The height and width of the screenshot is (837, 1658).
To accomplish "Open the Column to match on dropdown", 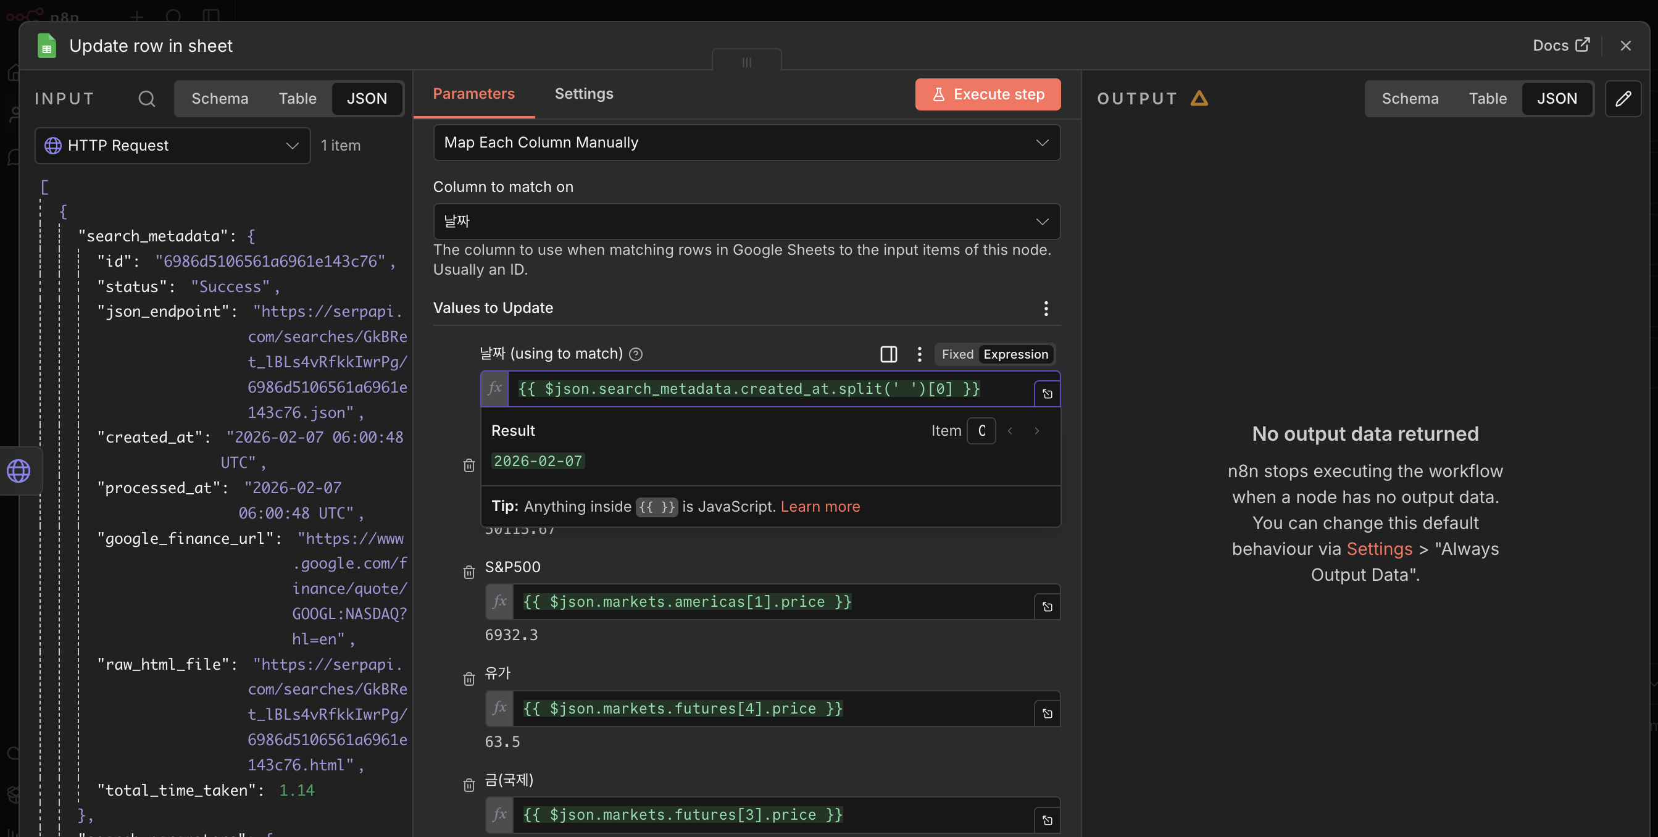I will coord(746,222).
